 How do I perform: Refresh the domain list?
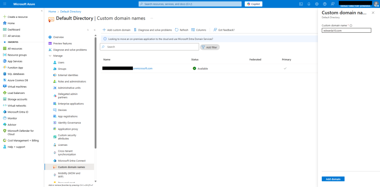pyautogui.click(x=181, y=30)
